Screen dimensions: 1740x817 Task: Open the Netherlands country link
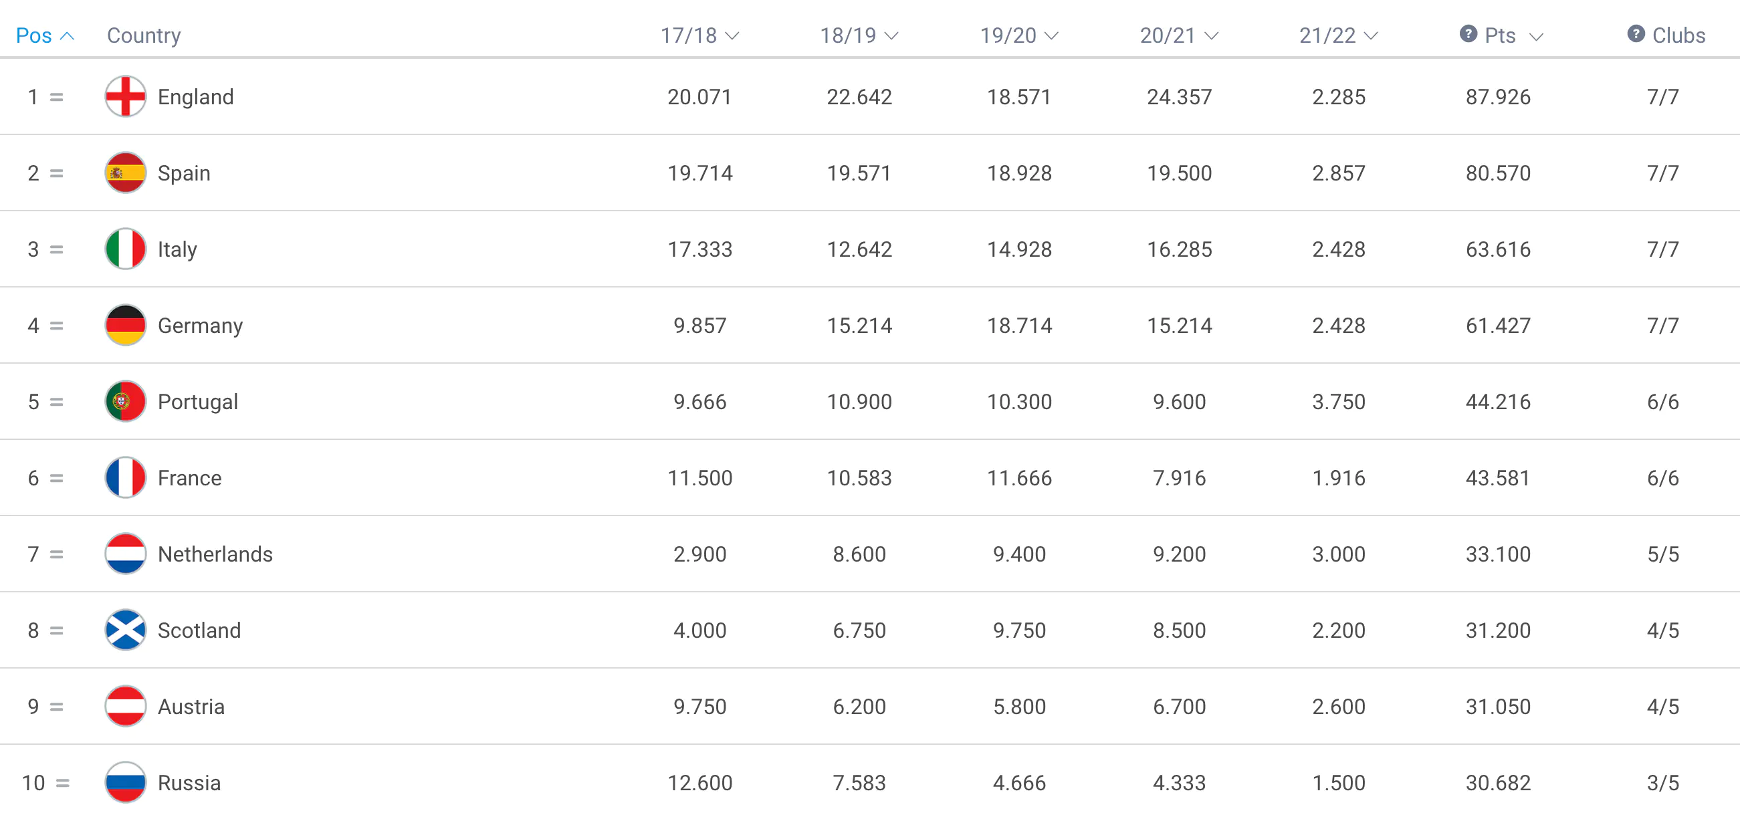[215, 554]
